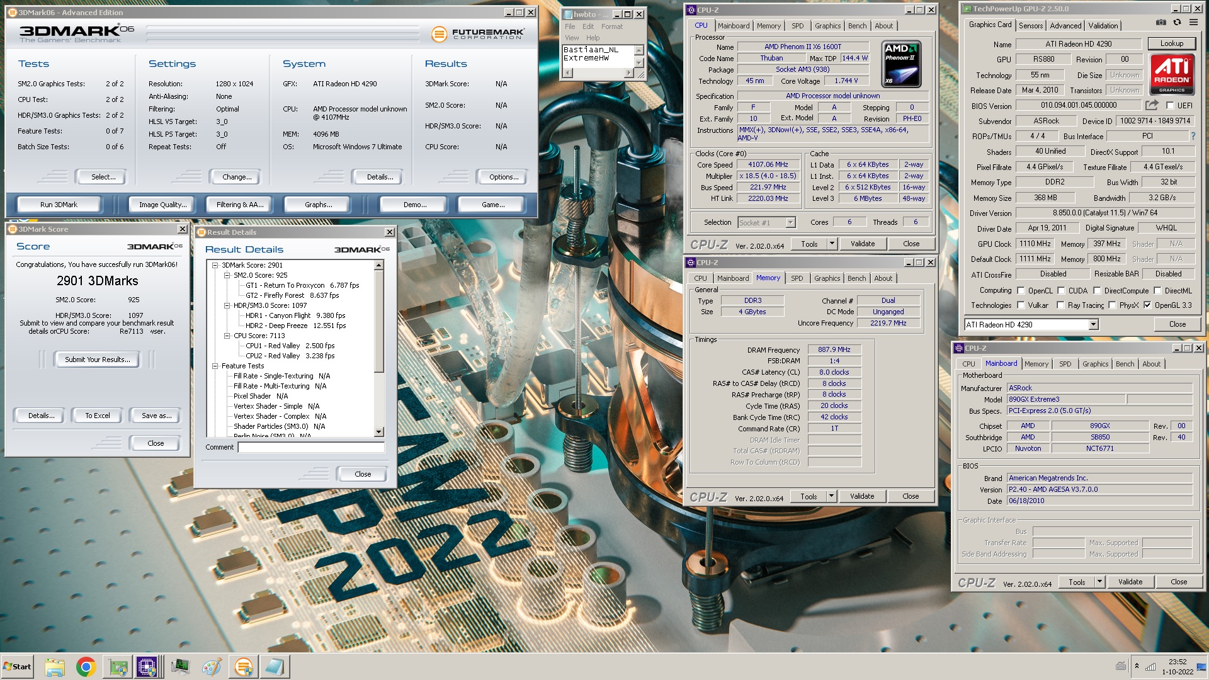The height and width of the screenshot is (680, 1209).
Task: Switch to 3DMark06 taskbar button
Action: click(244, 667)
